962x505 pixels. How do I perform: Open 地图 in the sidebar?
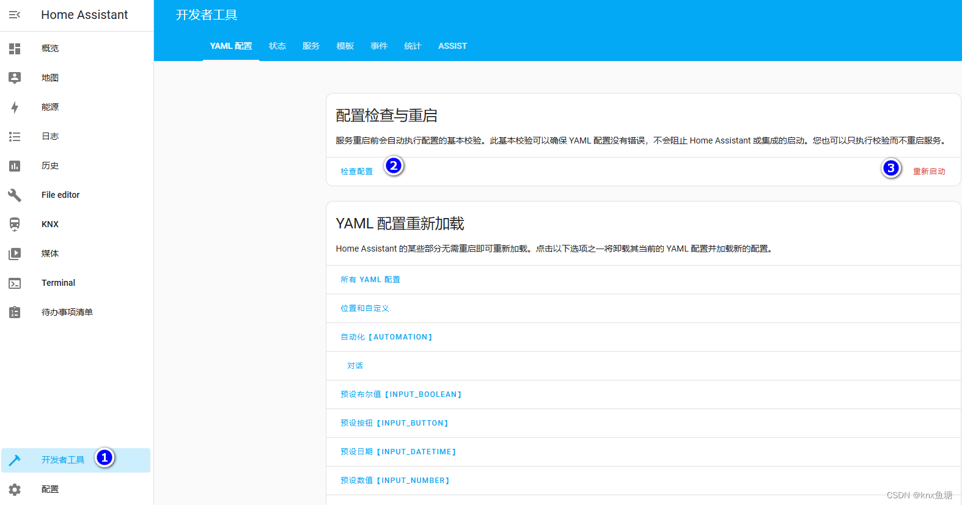tap(76, 78)
